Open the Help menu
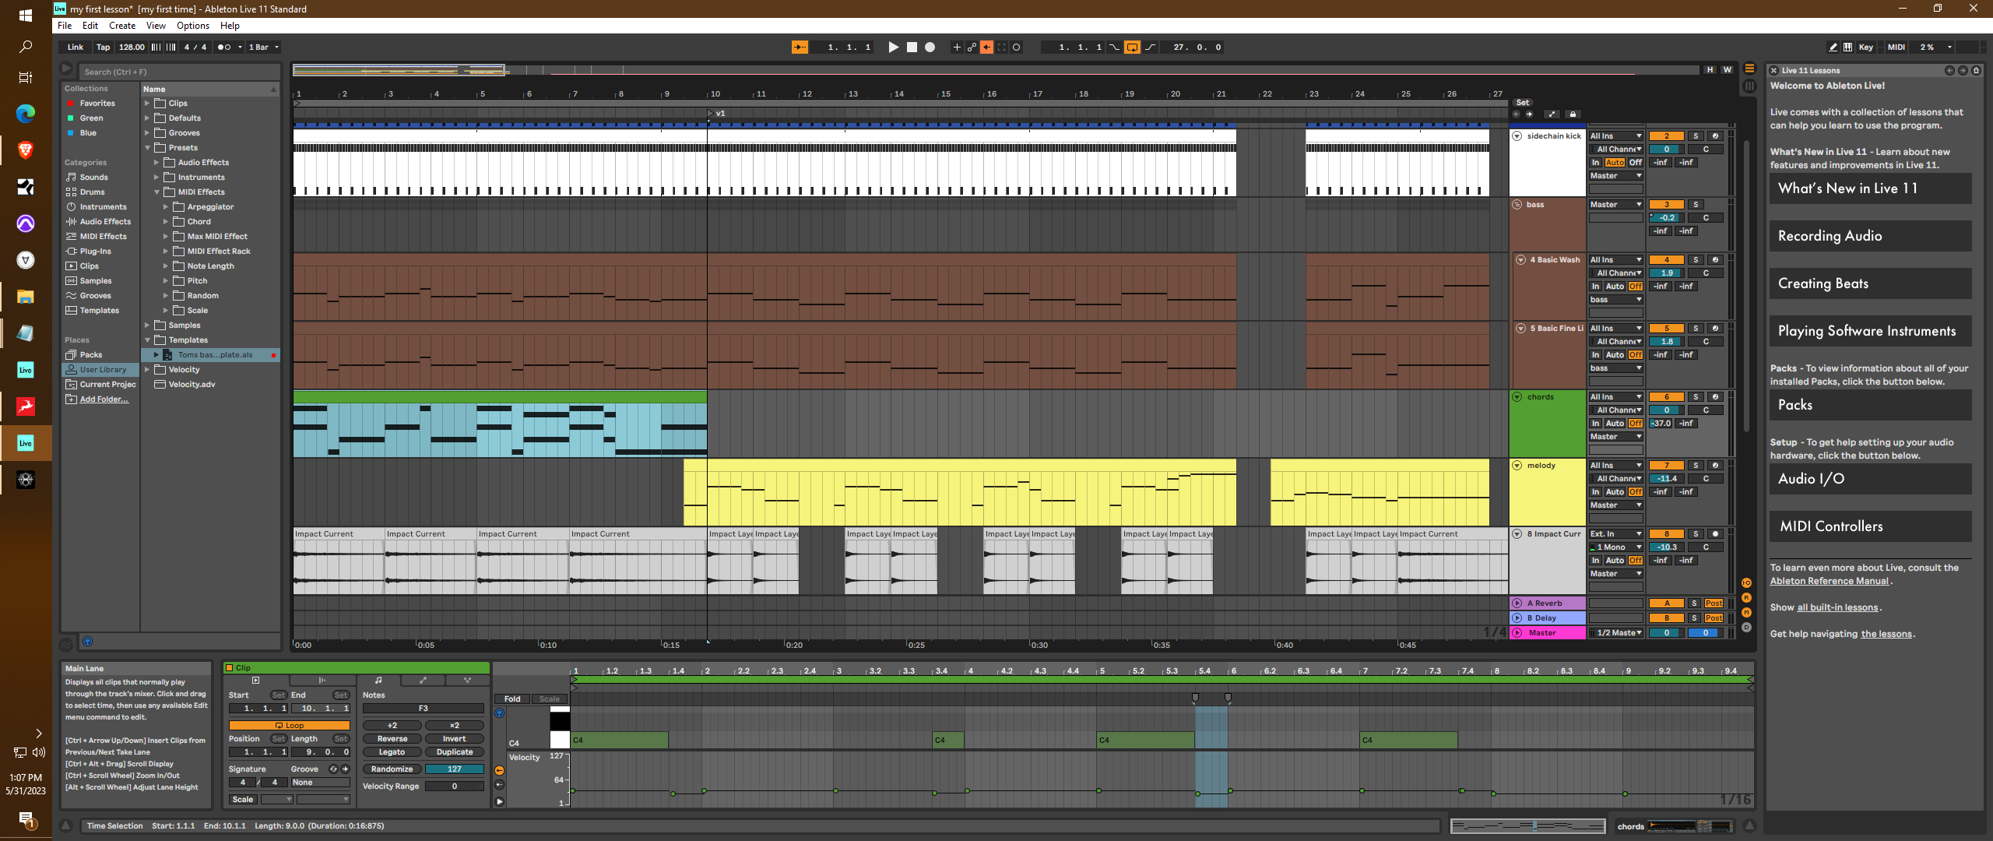 pyautogui.click(x=230, y=26)
